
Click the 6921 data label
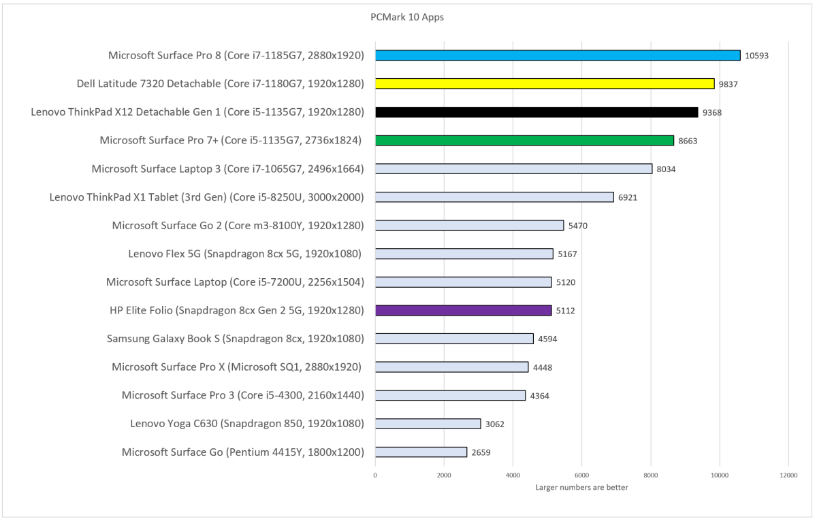pos(628,197)
